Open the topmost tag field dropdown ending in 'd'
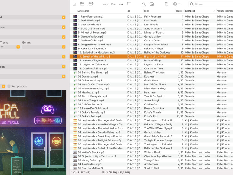233x175 pixels. (64, 17)
